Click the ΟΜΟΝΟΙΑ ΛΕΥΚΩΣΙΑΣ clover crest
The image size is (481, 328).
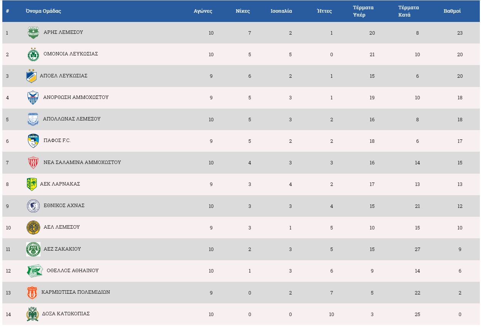point(33,54)
